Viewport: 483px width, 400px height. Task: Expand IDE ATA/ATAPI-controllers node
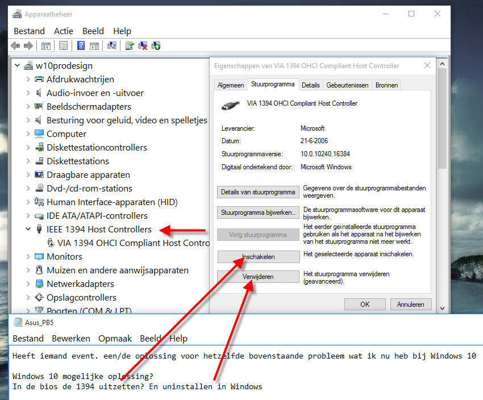pos(28,215)
